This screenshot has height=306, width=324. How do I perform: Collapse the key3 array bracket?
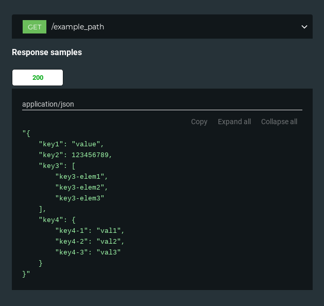point(74,166)
